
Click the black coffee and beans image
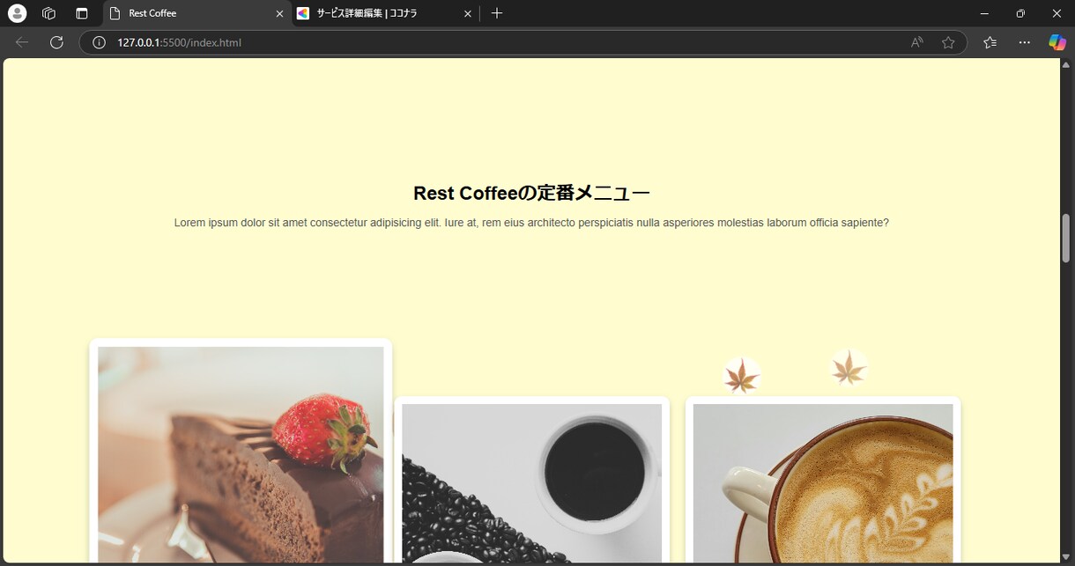point(531,483)
